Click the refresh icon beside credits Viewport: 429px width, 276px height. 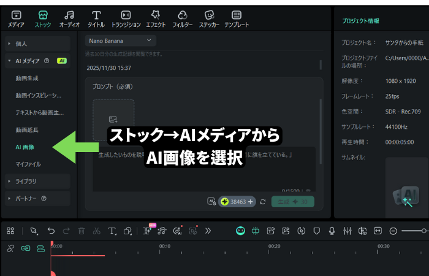[x=263, y=202]
